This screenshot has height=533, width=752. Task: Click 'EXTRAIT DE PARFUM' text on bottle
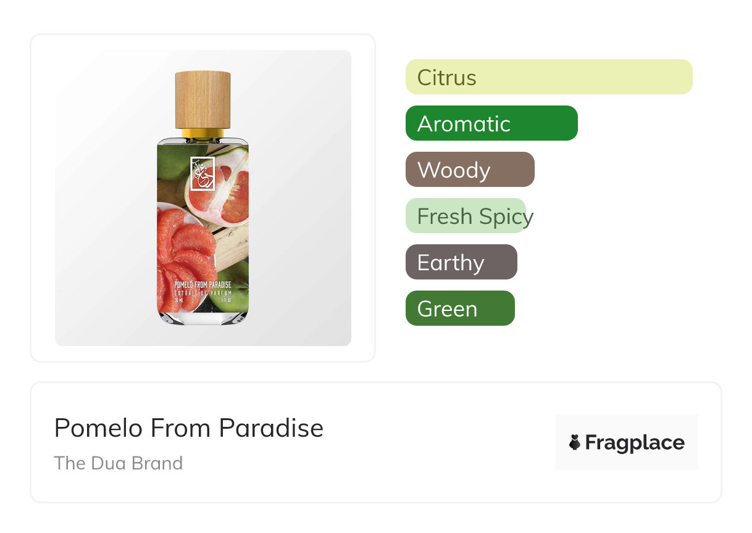(x=203, y=293)
